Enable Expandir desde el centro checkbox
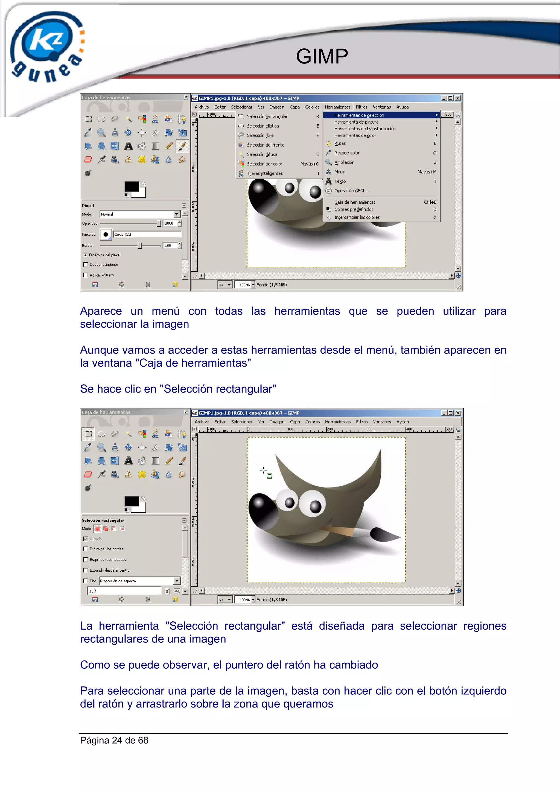Screen dimensions: 560x792 coord(86,571)
